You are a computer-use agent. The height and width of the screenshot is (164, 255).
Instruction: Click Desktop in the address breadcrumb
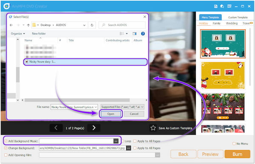(x=45, y=25)
